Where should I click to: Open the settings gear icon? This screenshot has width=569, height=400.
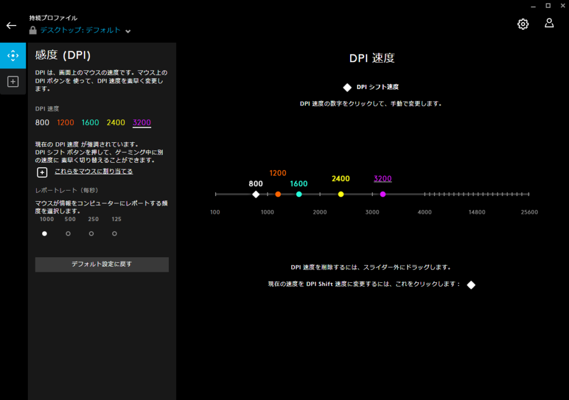tap(523, 24)
